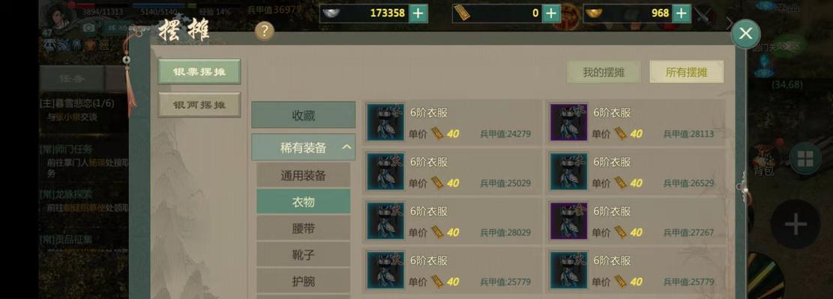Add gold ingots with plus next to 968
Screen dimensions: 833x299
[682, 13]
